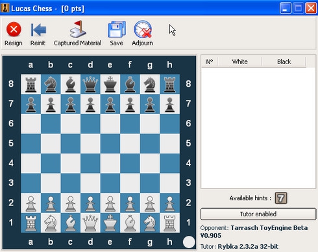Click the Nº column header
This screenshot has height=252, width=318.
tap(210, 62)
